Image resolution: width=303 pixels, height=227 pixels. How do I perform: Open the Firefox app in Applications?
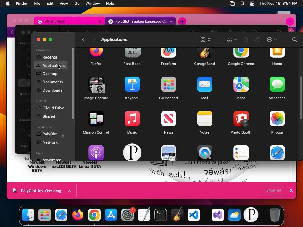pyautogui.click(x=96, y=52)
